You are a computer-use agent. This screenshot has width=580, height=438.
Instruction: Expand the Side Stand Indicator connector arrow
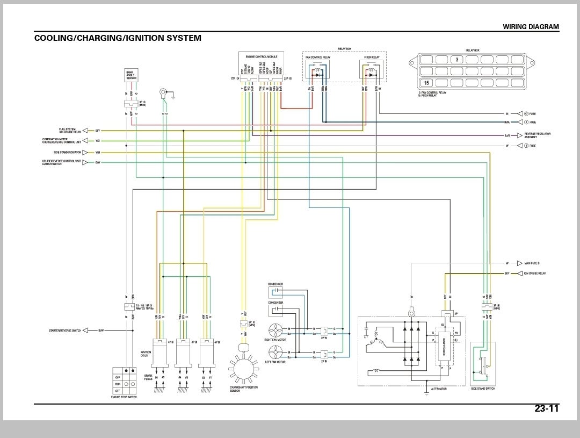click(x=86, y=152)
